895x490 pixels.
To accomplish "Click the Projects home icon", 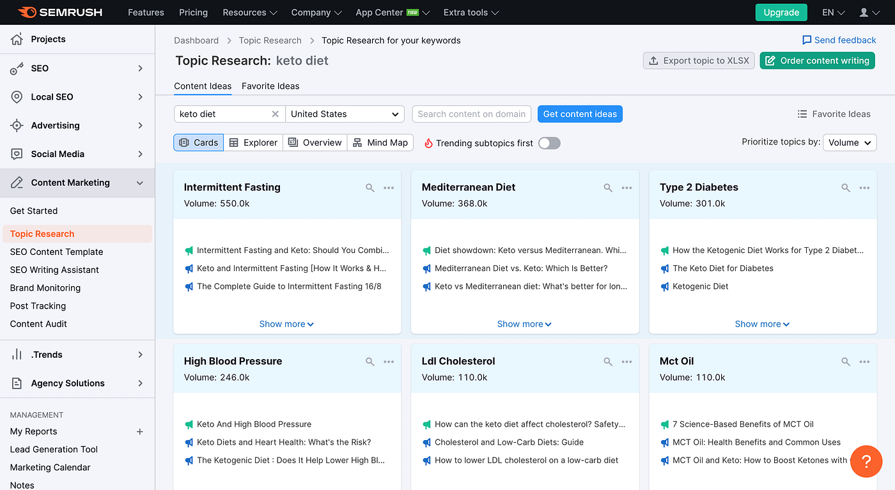I will tap(17, 39).
